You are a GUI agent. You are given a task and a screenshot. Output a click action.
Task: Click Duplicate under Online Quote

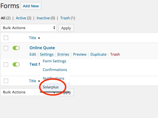coord(98,54)
